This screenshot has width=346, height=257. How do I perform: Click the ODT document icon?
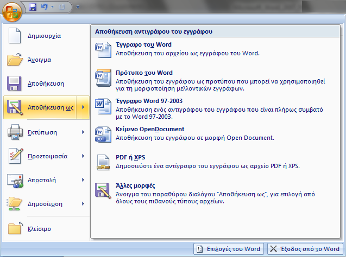pos(103,134)
